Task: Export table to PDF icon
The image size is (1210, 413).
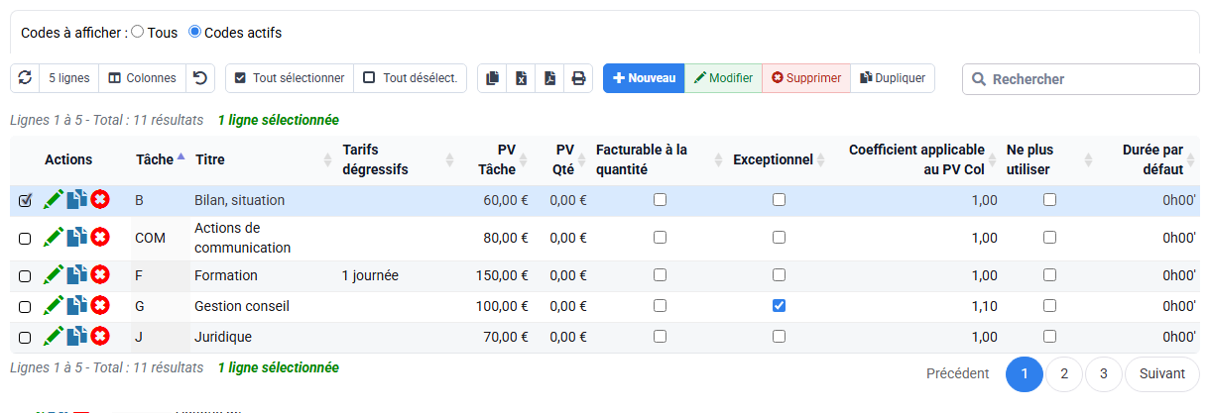Action: [x=550, y=78]
